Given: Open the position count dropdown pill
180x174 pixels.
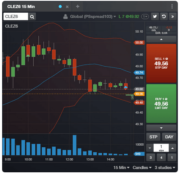Looking at the screenshot, I should [145, 17].
